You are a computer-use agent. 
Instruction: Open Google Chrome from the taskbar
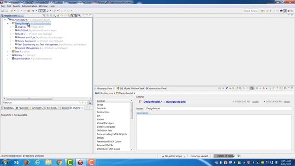tap(59, 162)
